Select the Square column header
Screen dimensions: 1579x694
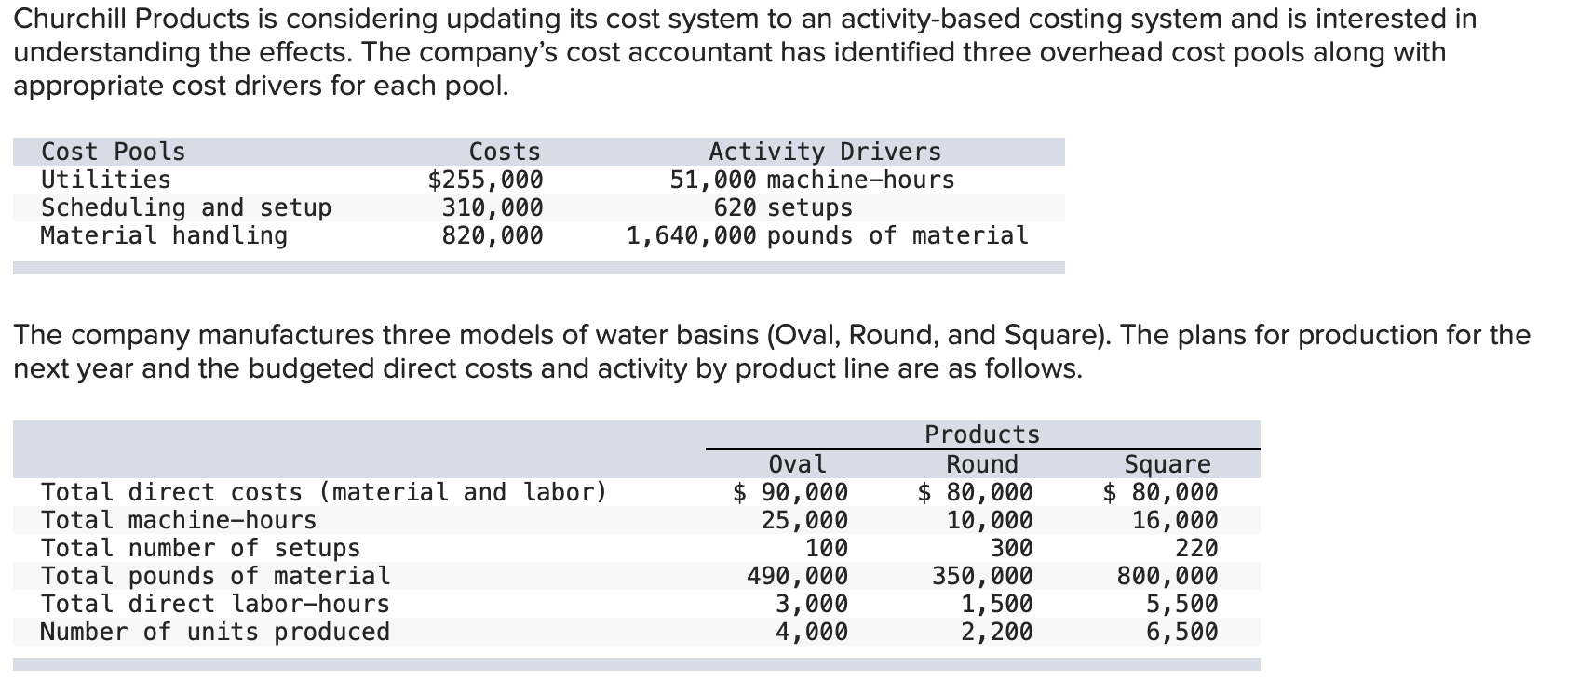1168,464
